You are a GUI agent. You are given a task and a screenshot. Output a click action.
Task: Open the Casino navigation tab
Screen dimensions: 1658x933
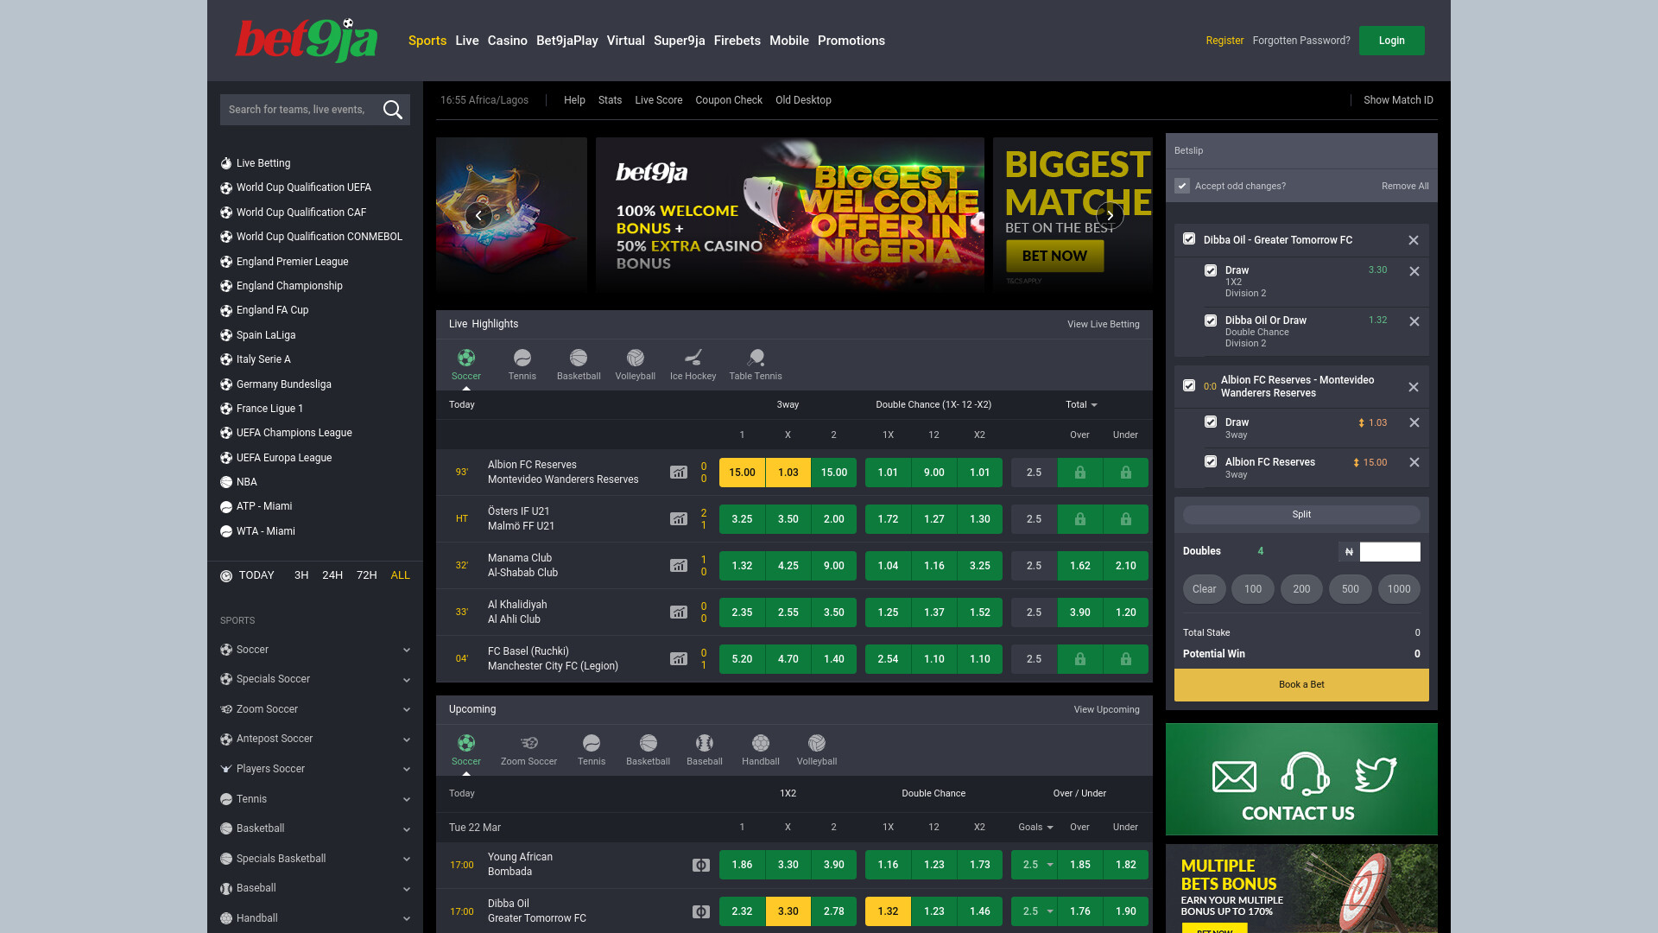coord(508,41)
